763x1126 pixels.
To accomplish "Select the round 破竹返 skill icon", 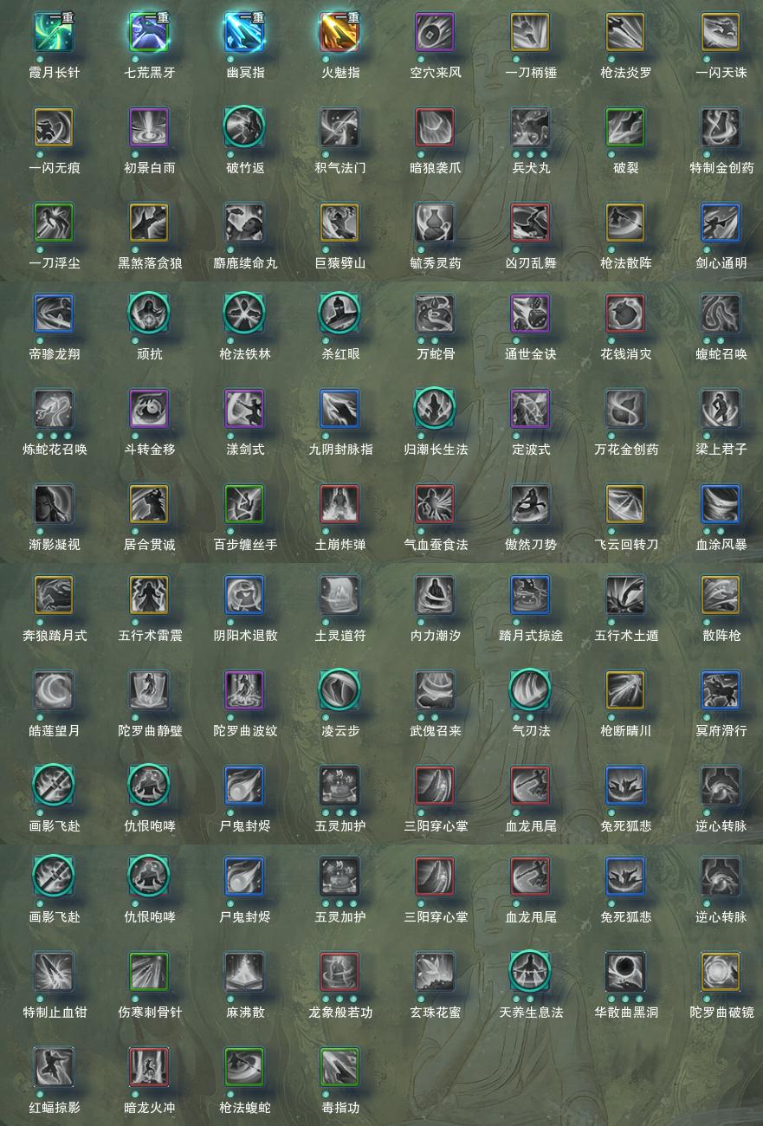I will click(244, 127).
